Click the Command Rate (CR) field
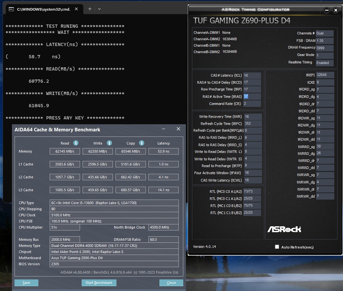 [252, 103]
